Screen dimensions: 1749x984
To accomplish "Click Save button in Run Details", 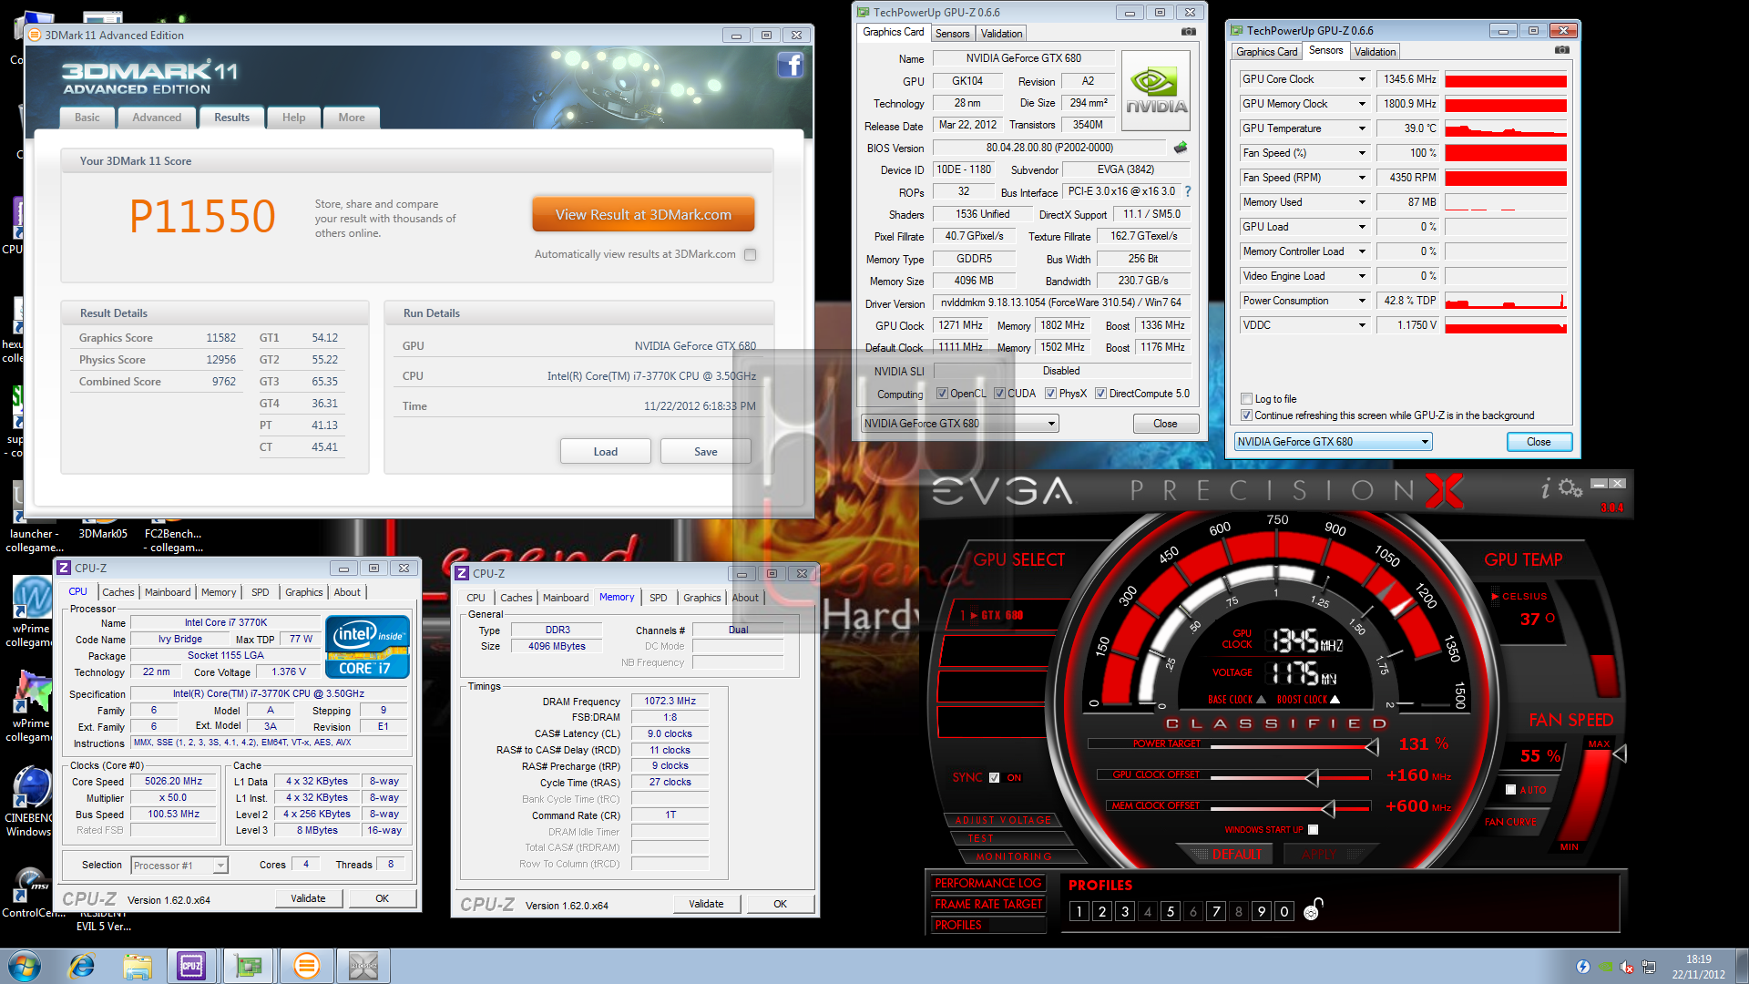I will (705, 452).
